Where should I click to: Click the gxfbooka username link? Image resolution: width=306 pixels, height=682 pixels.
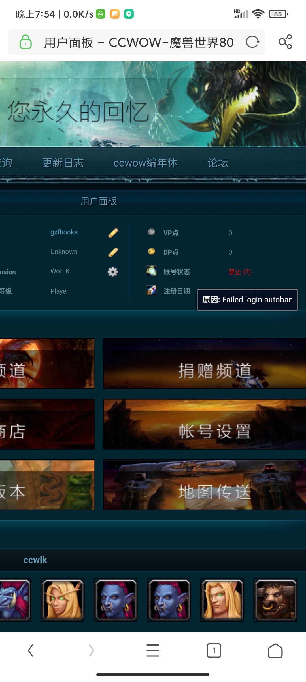(64, 232)
